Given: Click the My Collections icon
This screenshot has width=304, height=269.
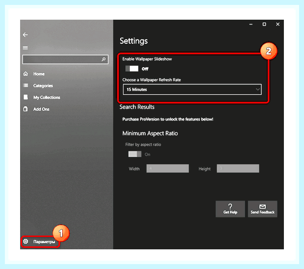Looking at the screenshot, I should (25, 97).
